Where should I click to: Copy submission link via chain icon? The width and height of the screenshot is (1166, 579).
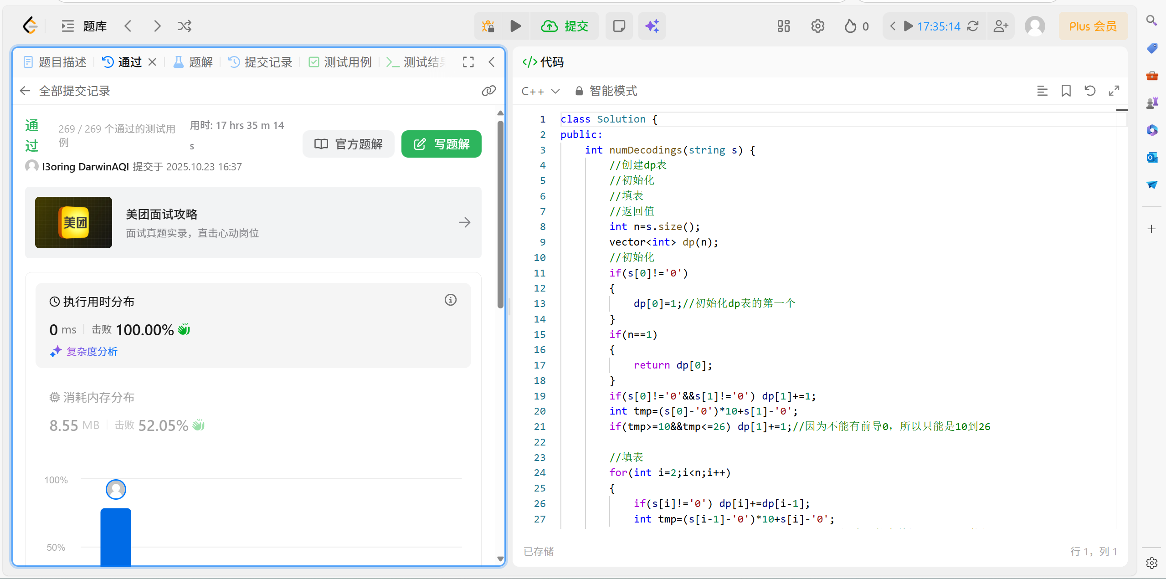click(x=488, y=91)
